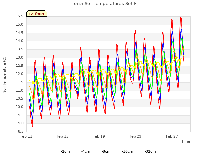Screen dimensions: 210x158
Task: Click the 11.5 y-axis tick label
Action: coord(20,82)
